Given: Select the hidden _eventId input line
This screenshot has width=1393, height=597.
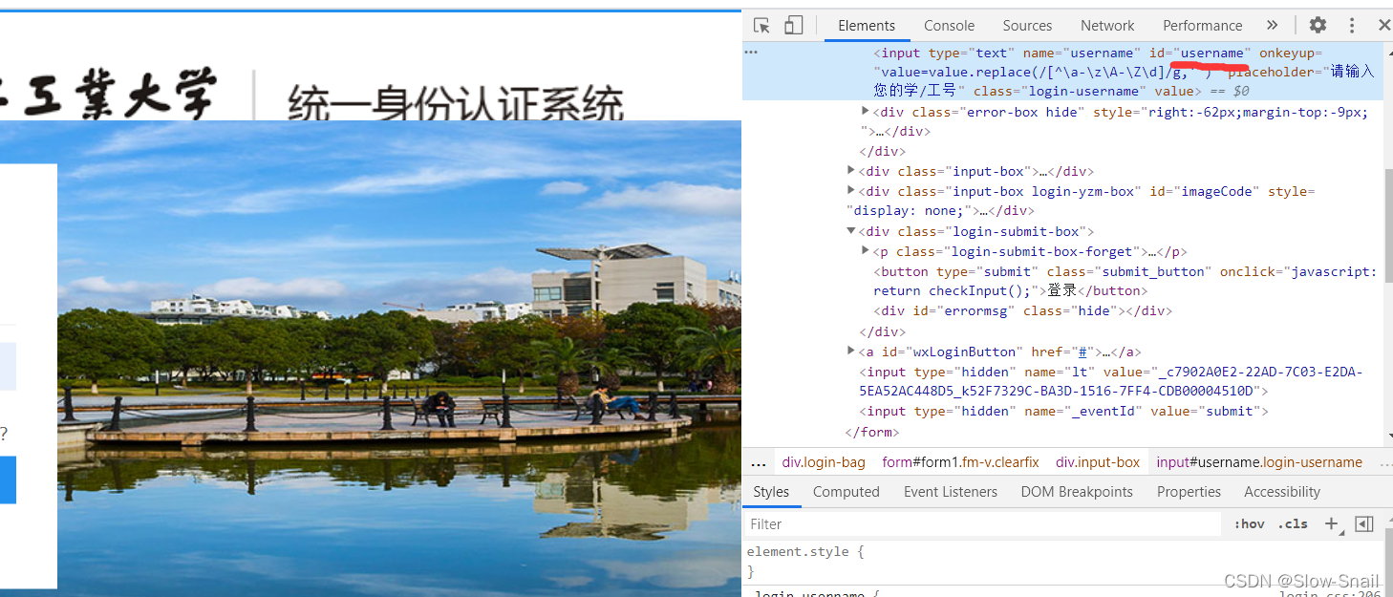Looking at the screenshot, I should [x=1063, y=411].
